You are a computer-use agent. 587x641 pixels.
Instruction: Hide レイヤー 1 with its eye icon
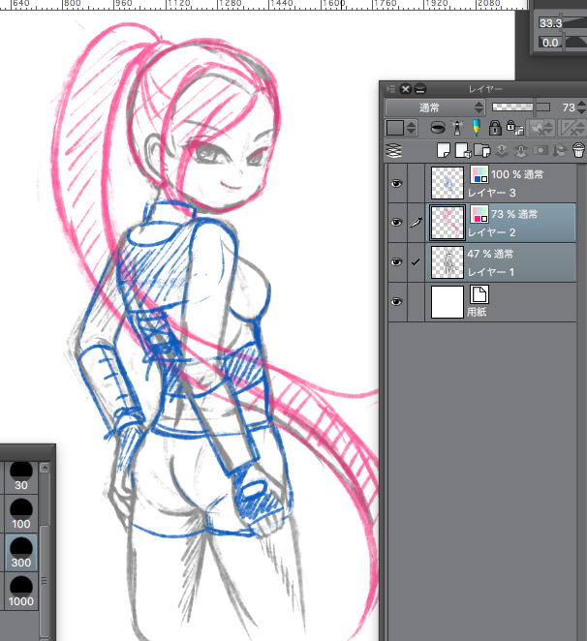[x=396, y=262]
